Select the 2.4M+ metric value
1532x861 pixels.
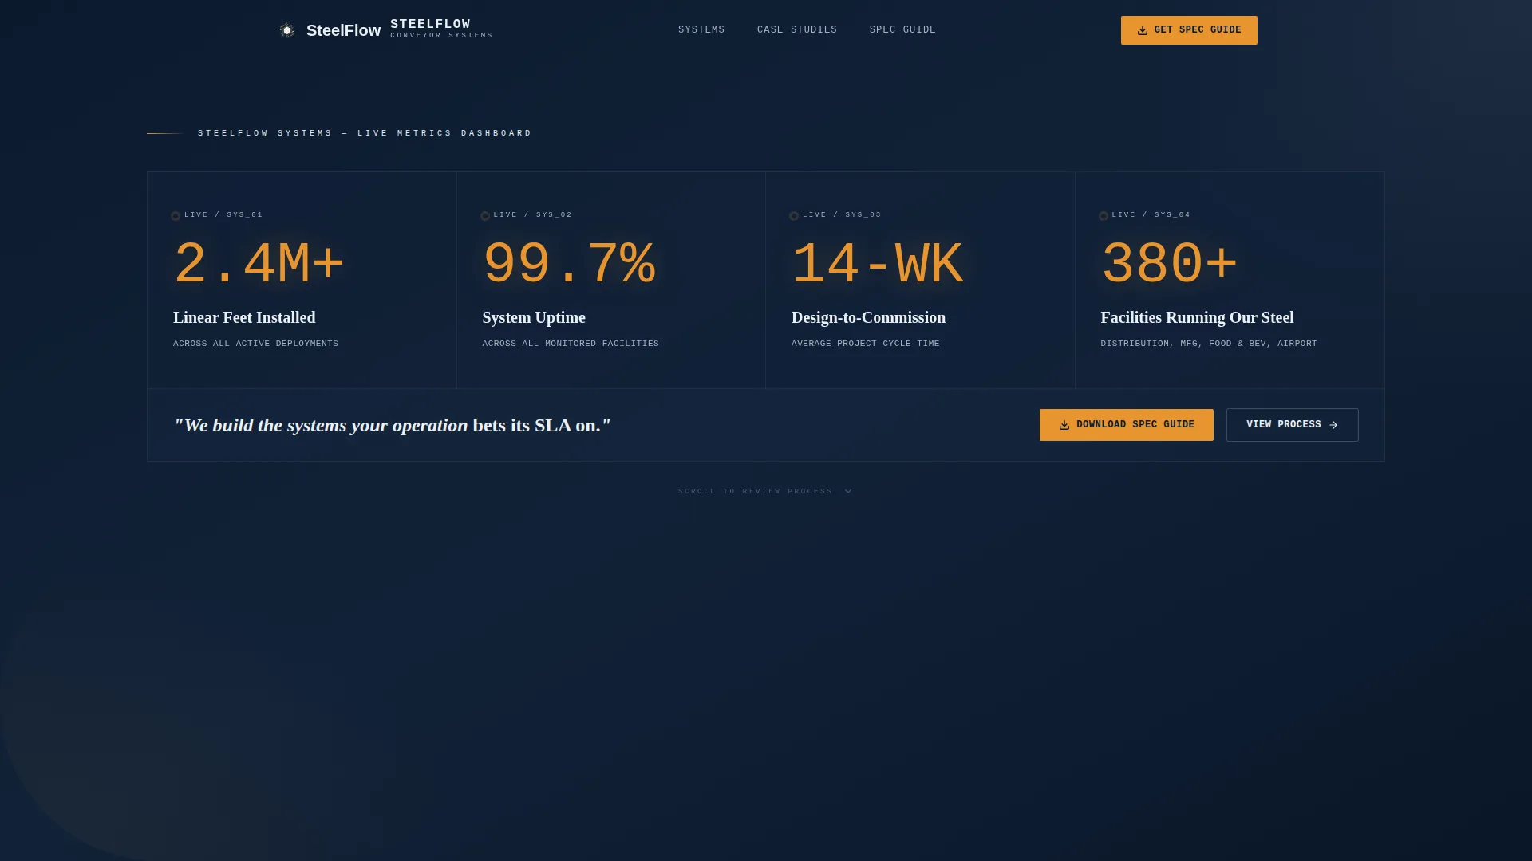pyautogui.click(x=259, y=264)
